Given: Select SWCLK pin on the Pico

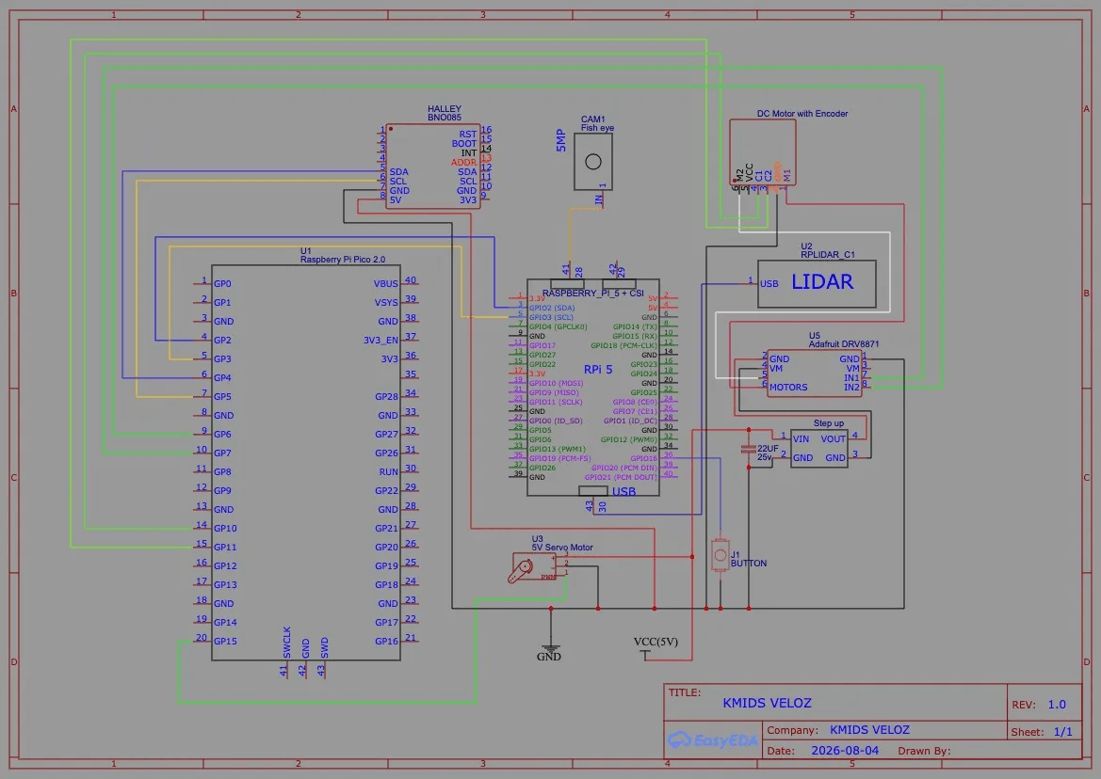Looking at the screenshot, I should 286,643.
